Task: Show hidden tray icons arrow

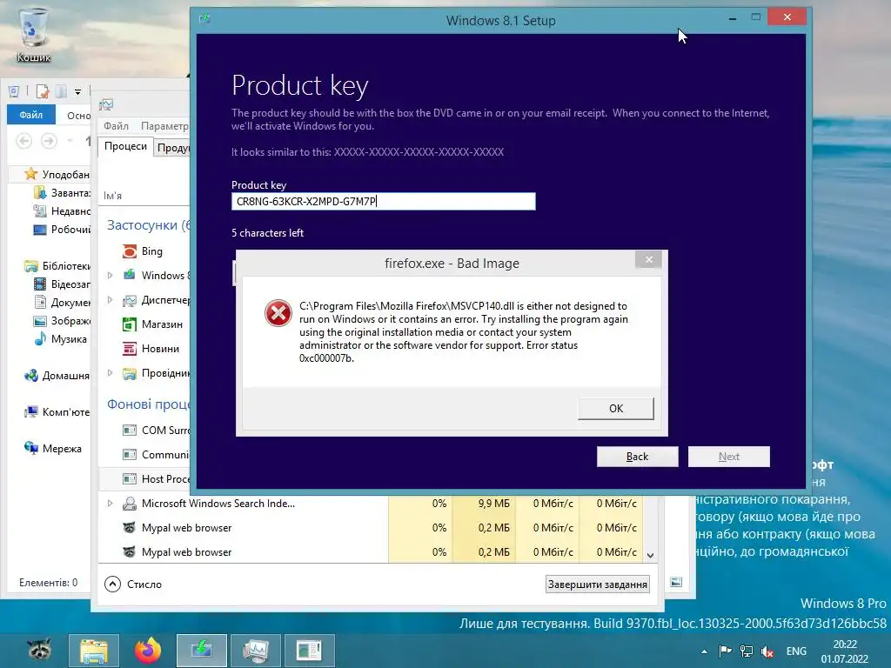Action: click(x=704, y=651)
